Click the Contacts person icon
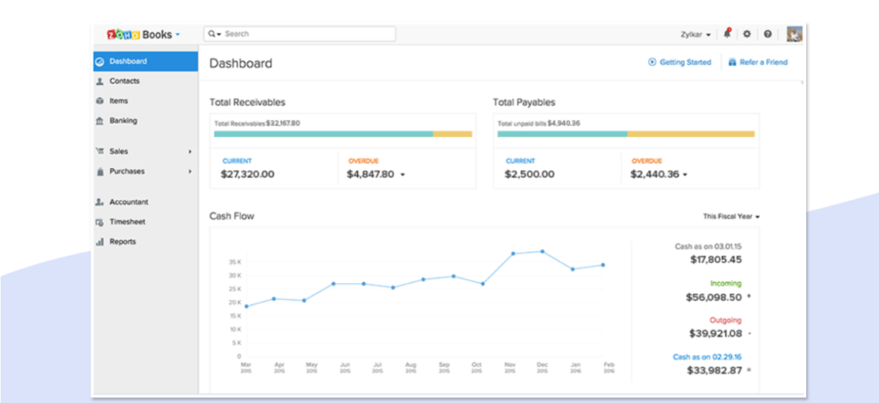 [x=100, y=81]
